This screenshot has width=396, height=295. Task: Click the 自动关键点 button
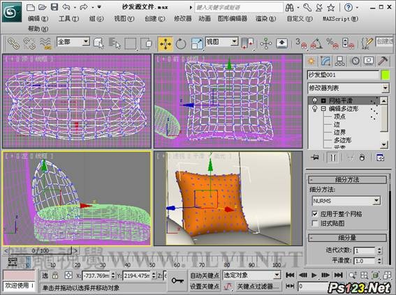point(205,275)
